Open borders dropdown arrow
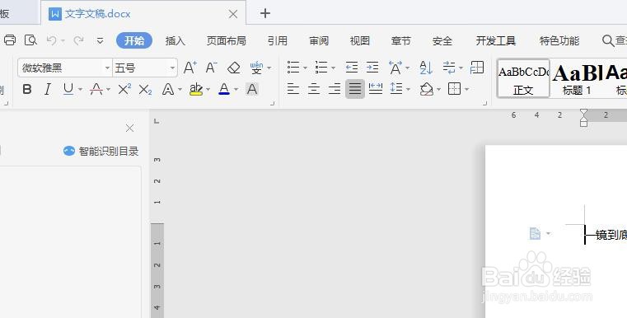 click(x=466, y=90)
